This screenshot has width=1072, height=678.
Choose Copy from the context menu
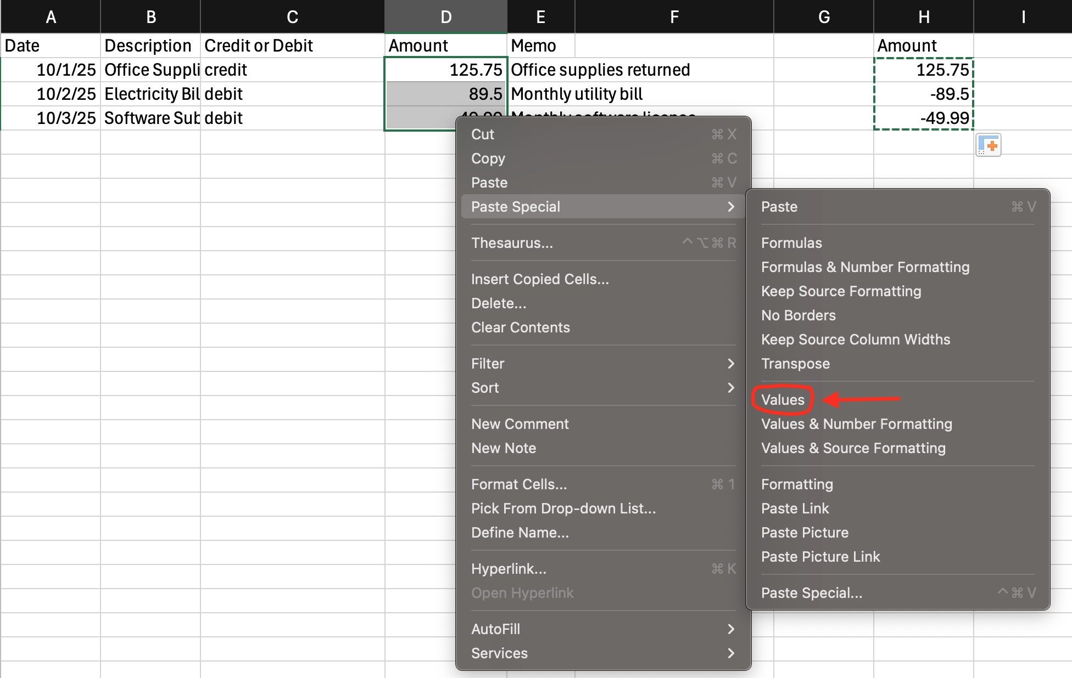point(603,159)
